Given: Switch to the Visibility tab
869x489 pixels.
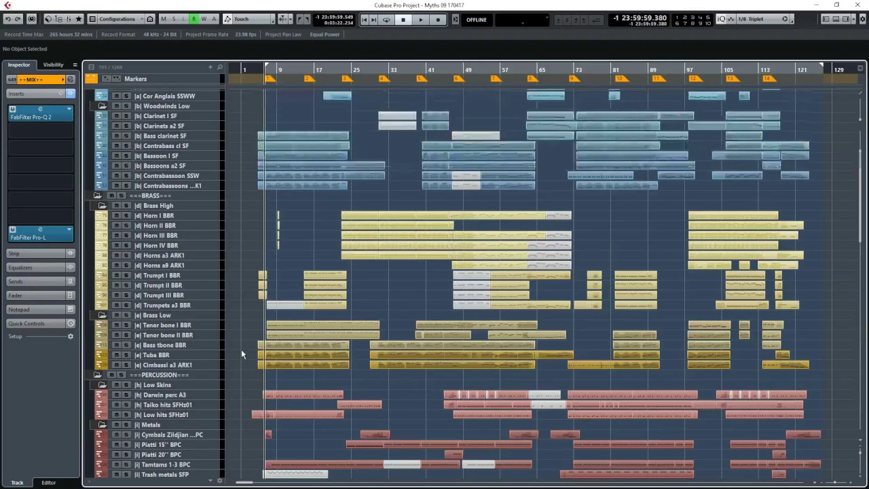Looking at the screenshot, I should pos(53,65).
